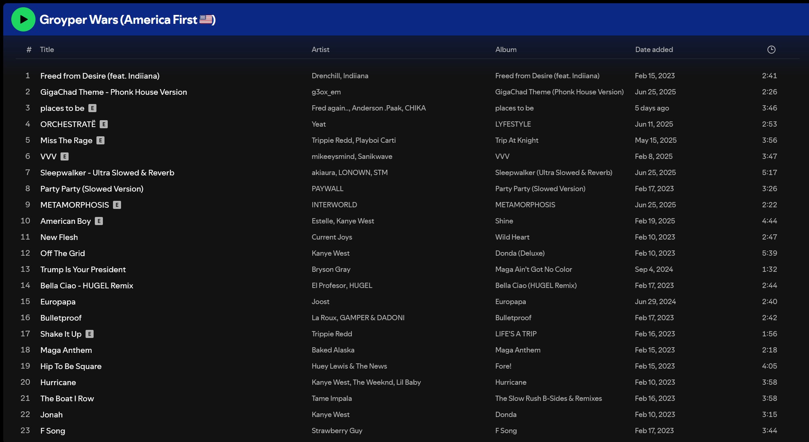Image resolution: width=809 pixels, height=442 pixels.
Task: Open the Donda (Deluxe) album
Action: pyautogui.click(x=520, y=253)
